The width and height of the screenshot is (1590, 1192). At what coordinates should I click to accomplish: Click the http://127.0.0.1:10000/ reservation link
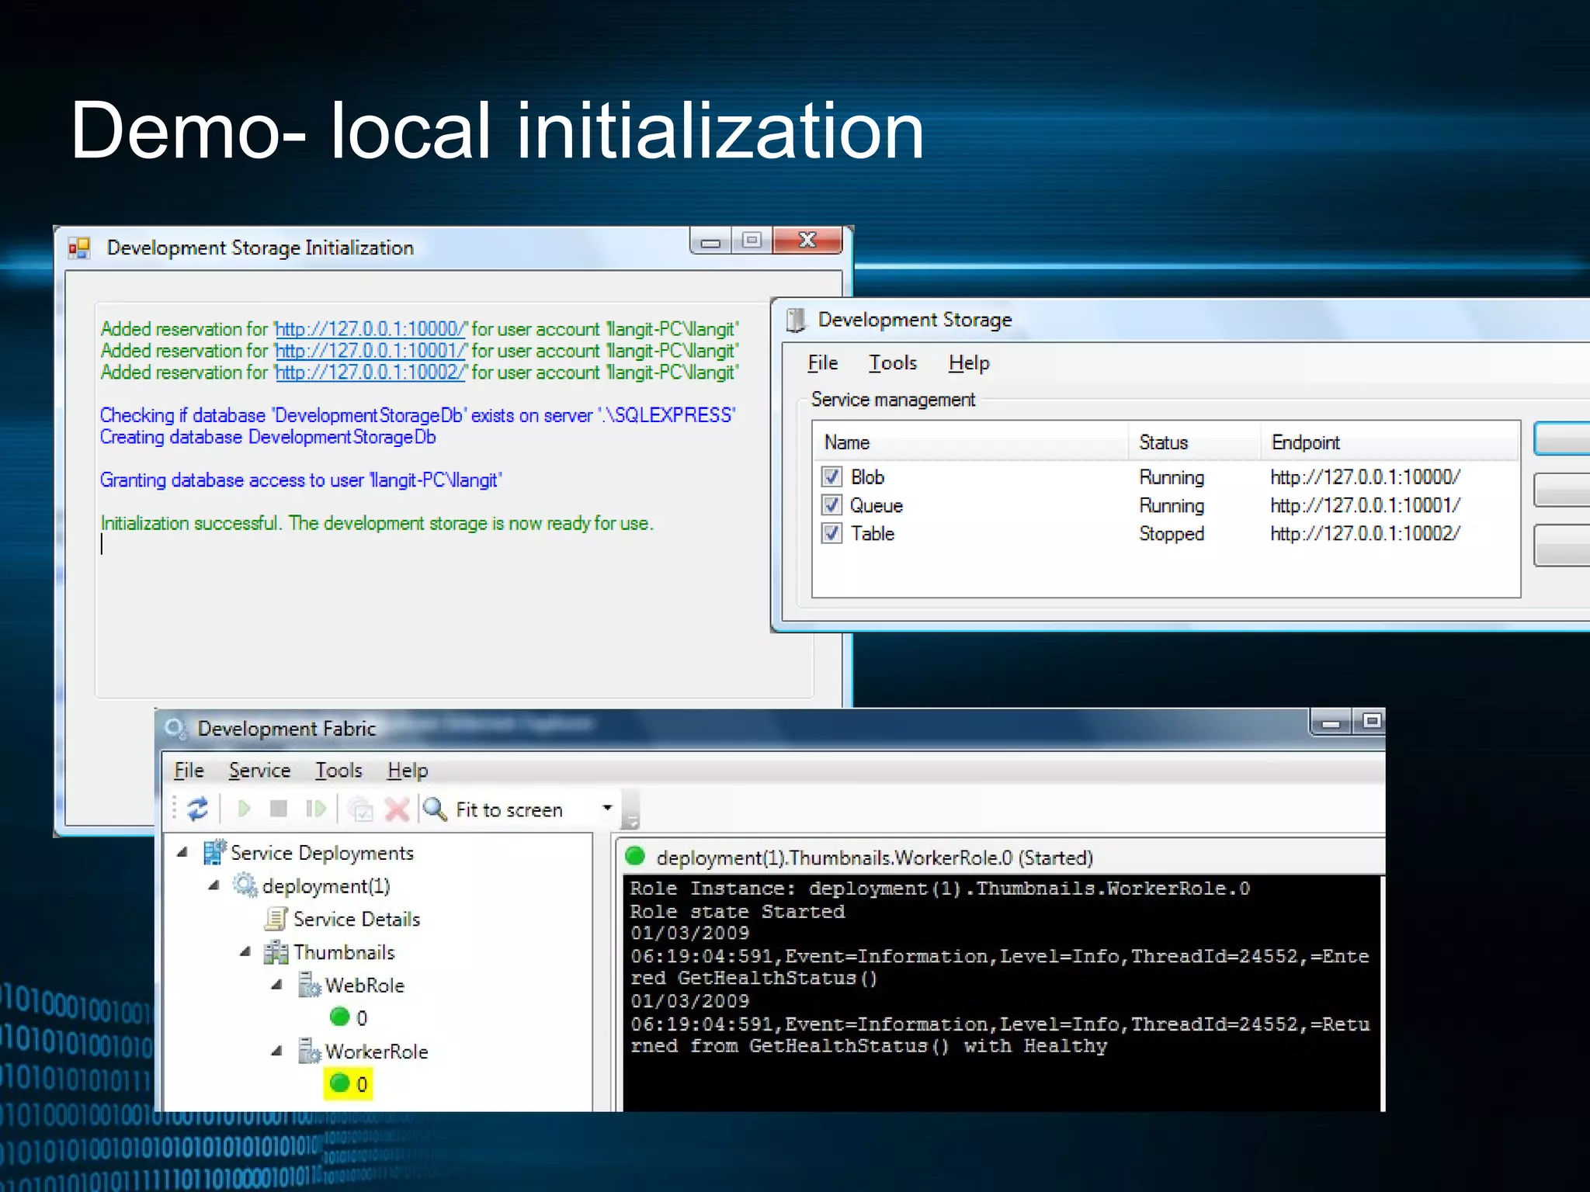coord(371,329)
